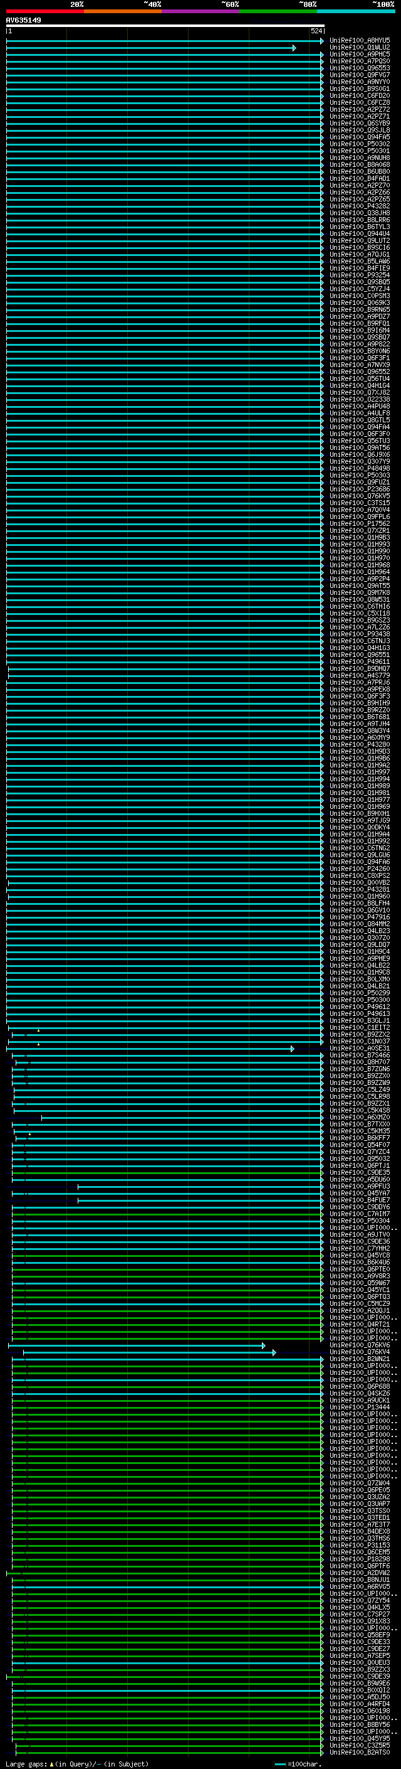Select label UniRef100_P49611

[x=360, y=661]
